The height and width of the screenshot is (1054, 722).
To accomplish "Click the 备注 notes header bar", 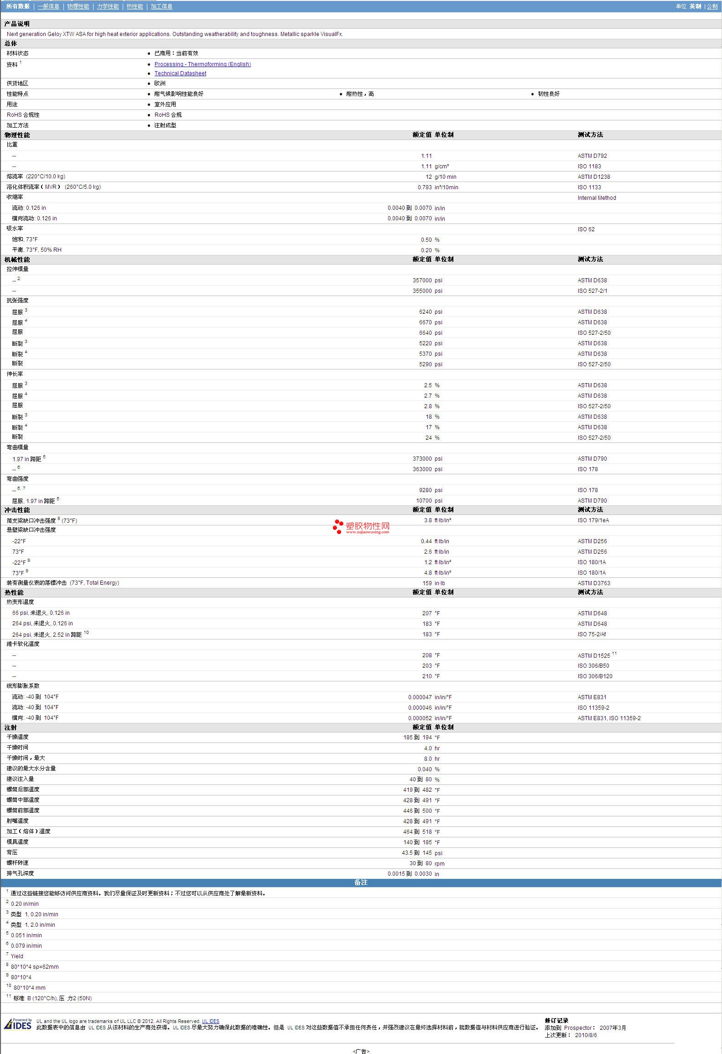I will [x=361, y=883].
